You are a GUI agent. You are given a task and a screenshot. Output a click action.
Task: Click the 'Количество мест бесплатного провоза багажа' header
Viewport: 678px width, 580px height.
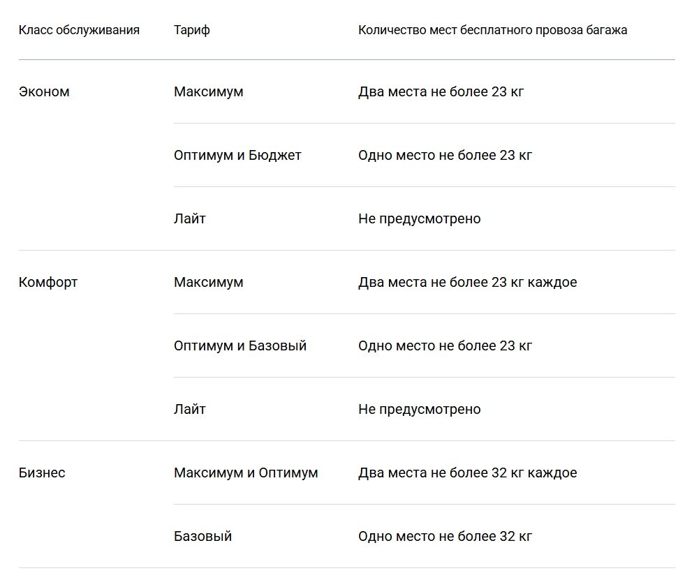click(x=492, y=30)
